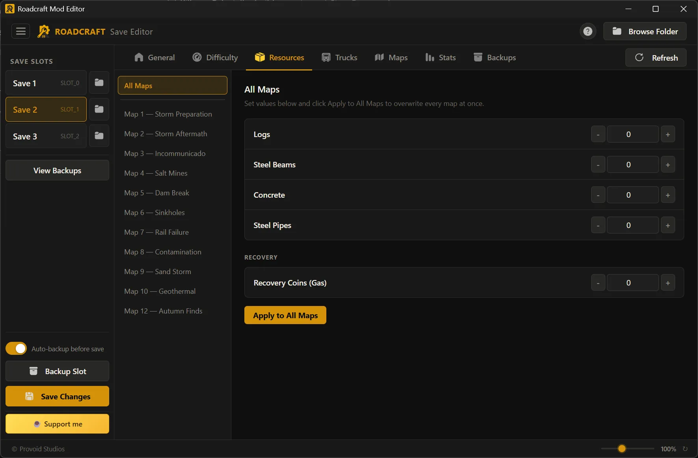Viewport: 698px width, 458px height.
Task: Increase Logs value with plus
Action: click(668, 134)
